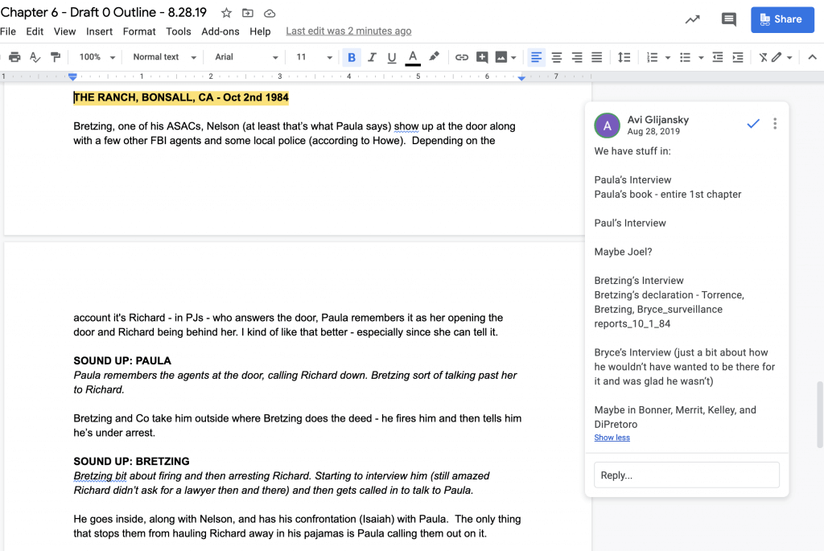Click the insert link icon
Image resolution: width=824 pixels, height=551 pixels.
tap(461, 57)
